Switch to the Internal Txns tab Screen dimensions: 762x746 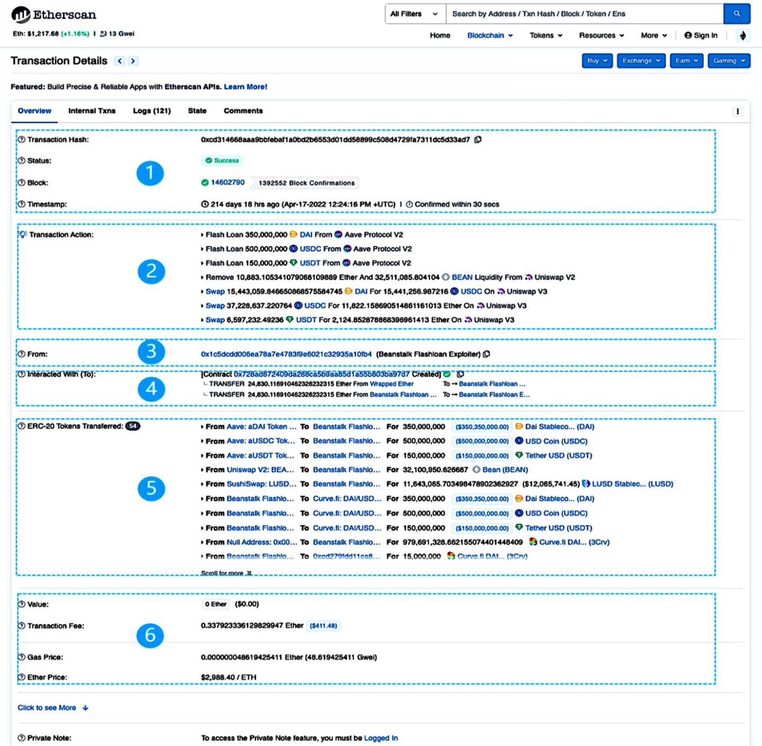click(92, 111)
